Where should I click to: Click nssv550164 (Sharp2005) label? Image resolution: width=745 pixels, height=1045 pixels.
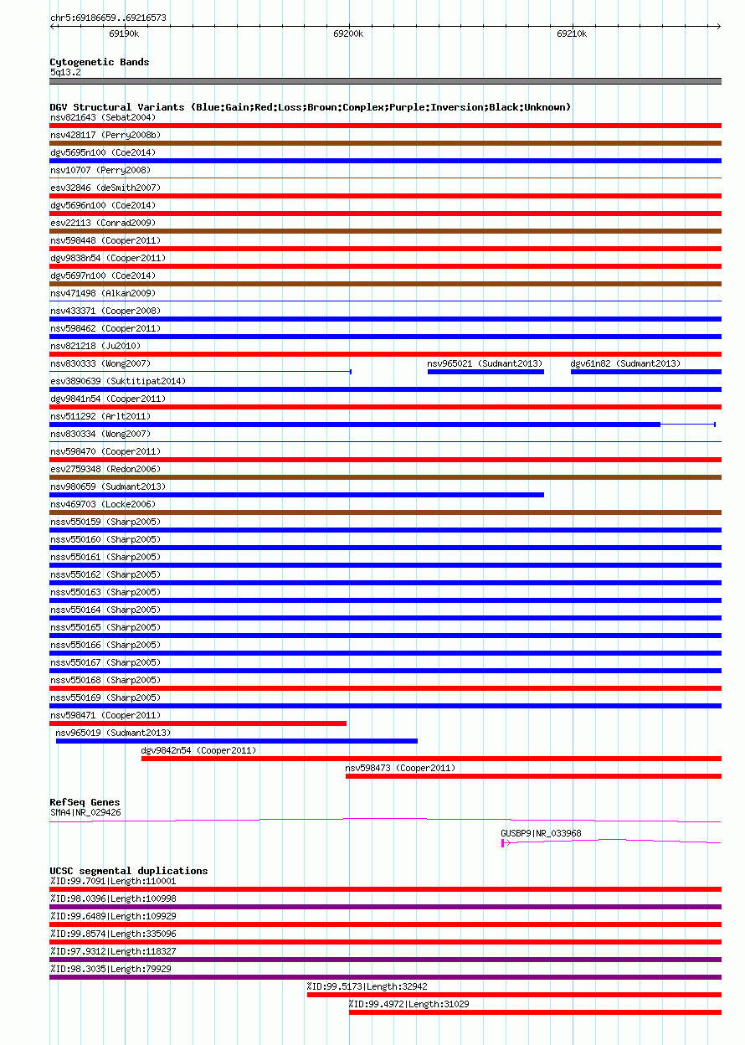point(105,610)
